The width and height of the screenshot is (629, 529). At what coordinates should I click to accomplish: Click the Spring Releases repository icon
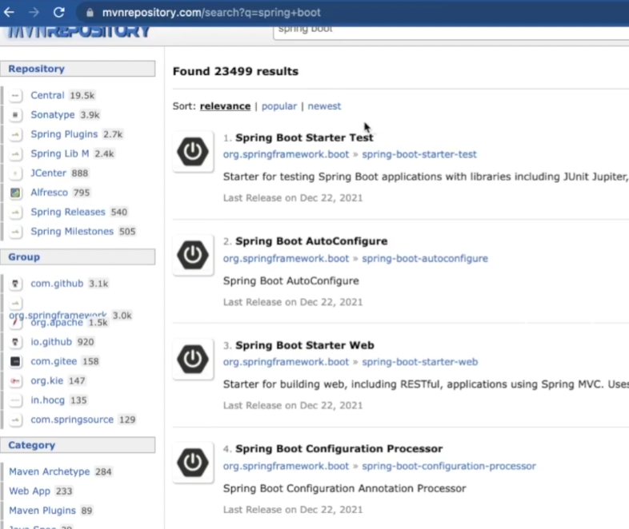15,212
